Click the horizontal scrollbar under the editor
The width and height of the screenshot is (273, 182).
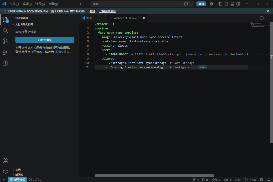154,176
